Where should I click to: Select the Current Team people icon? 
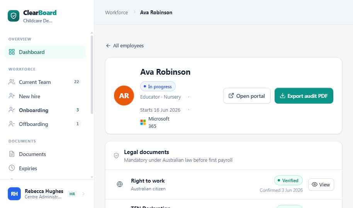12,82
